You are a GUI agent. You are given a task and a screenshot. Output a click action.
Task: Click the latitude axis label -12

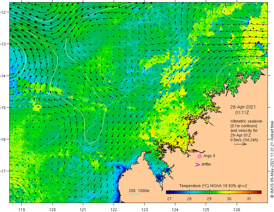coord(3,12)
